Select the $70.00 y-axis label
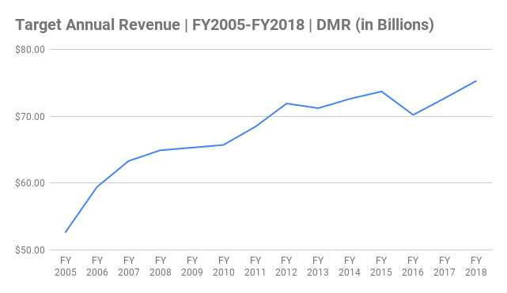The image size is (507, 293). tap(30, 117)
